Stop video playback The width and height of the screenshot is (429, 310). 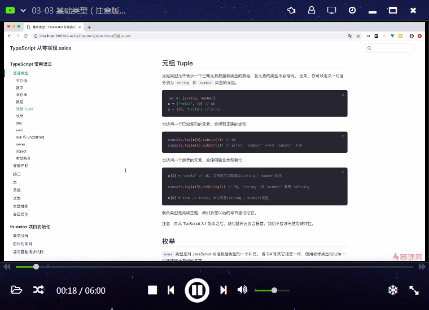click(152, 290)
